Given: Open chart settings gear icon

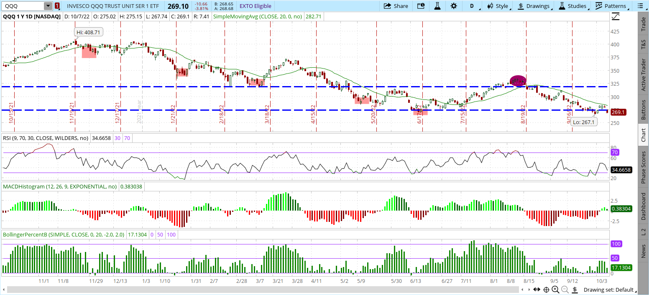Looking at the screenshot, I should (x=454, y=6).
